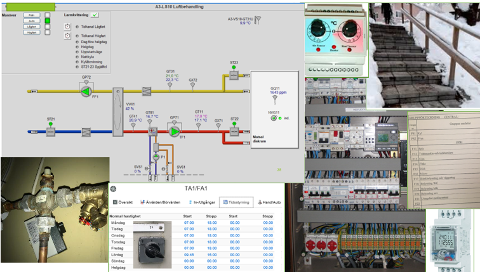
Task: Click the Måndag row label
Action: tap(118, 223)
